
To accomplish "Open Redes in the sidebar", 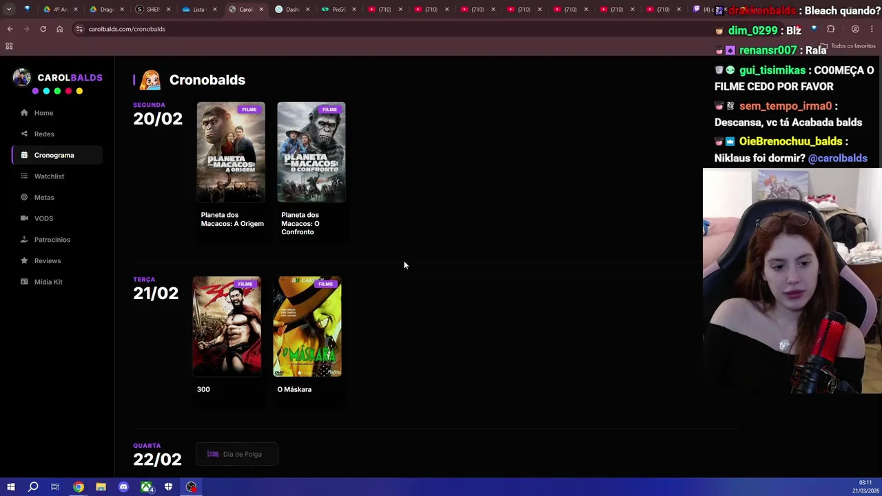I will pos(57,134).
